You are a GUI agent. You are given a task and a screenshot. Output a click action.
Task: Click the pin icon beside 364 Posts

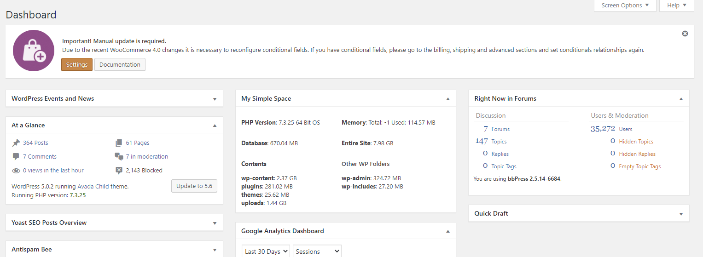click(16, 143)
